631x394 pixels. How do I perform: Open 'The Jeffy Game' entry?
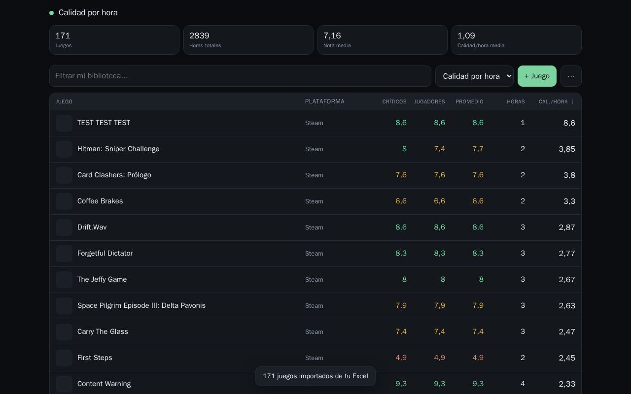tap(102, 279)
